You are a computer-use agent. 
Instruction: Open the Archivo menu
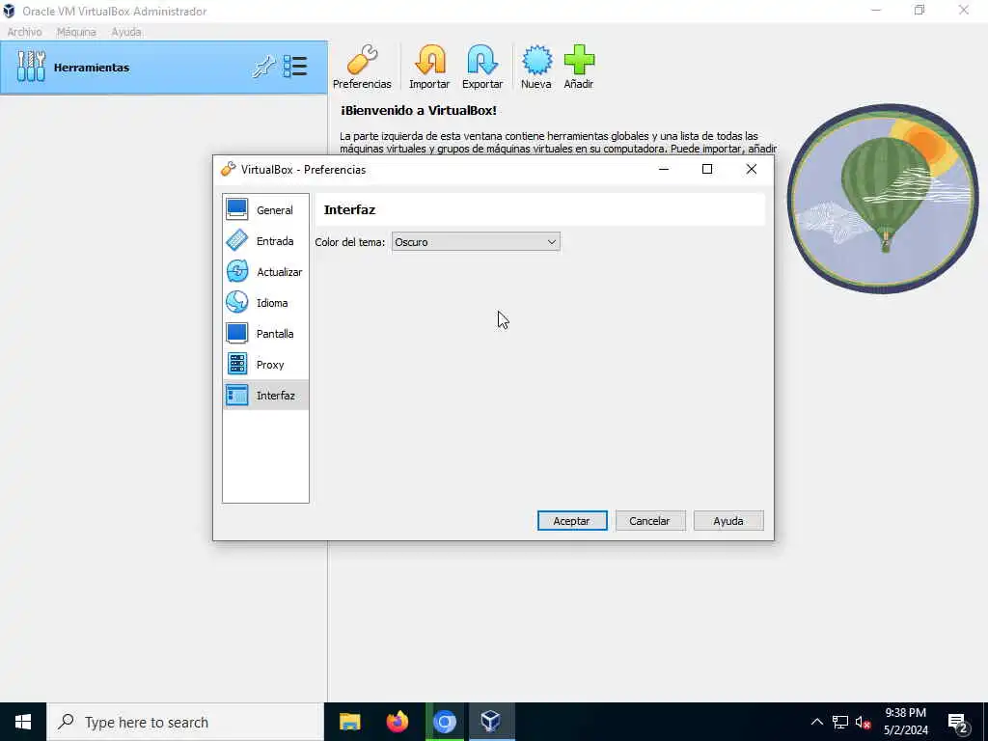point(24,32)
